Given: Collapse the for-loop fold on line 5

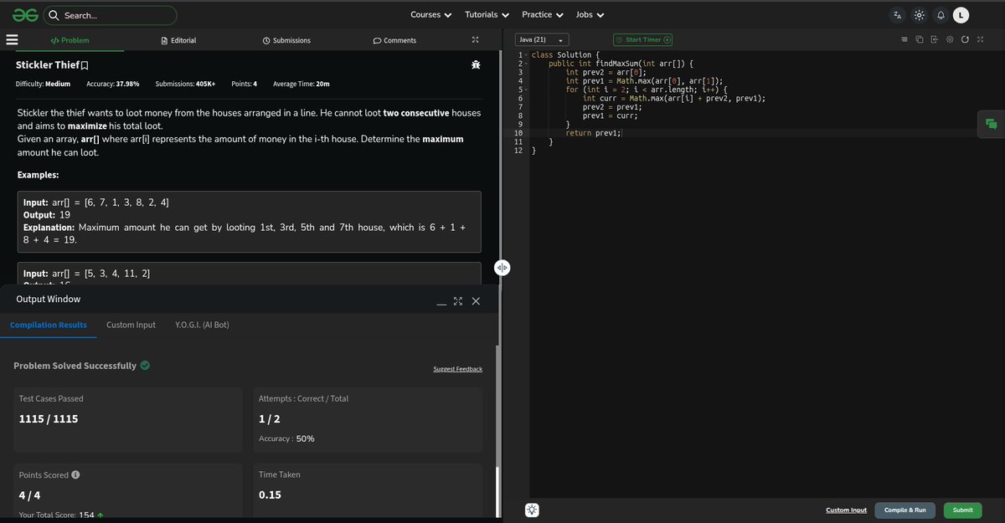Looking at the screenshot, I should (527, 89).
